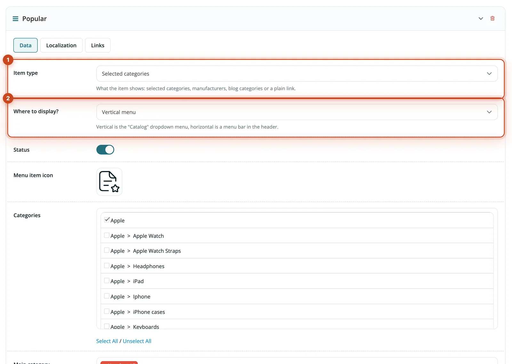Check the Apple > Apple Watch checkbox
Viewport: 512px width, 364px height.
tap(107, 235)
